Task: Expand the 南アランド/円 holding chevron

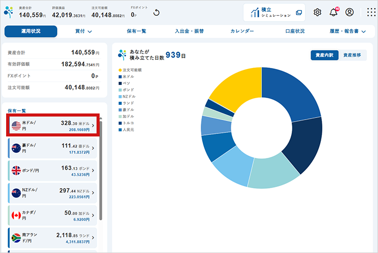Action: point(93,238)
